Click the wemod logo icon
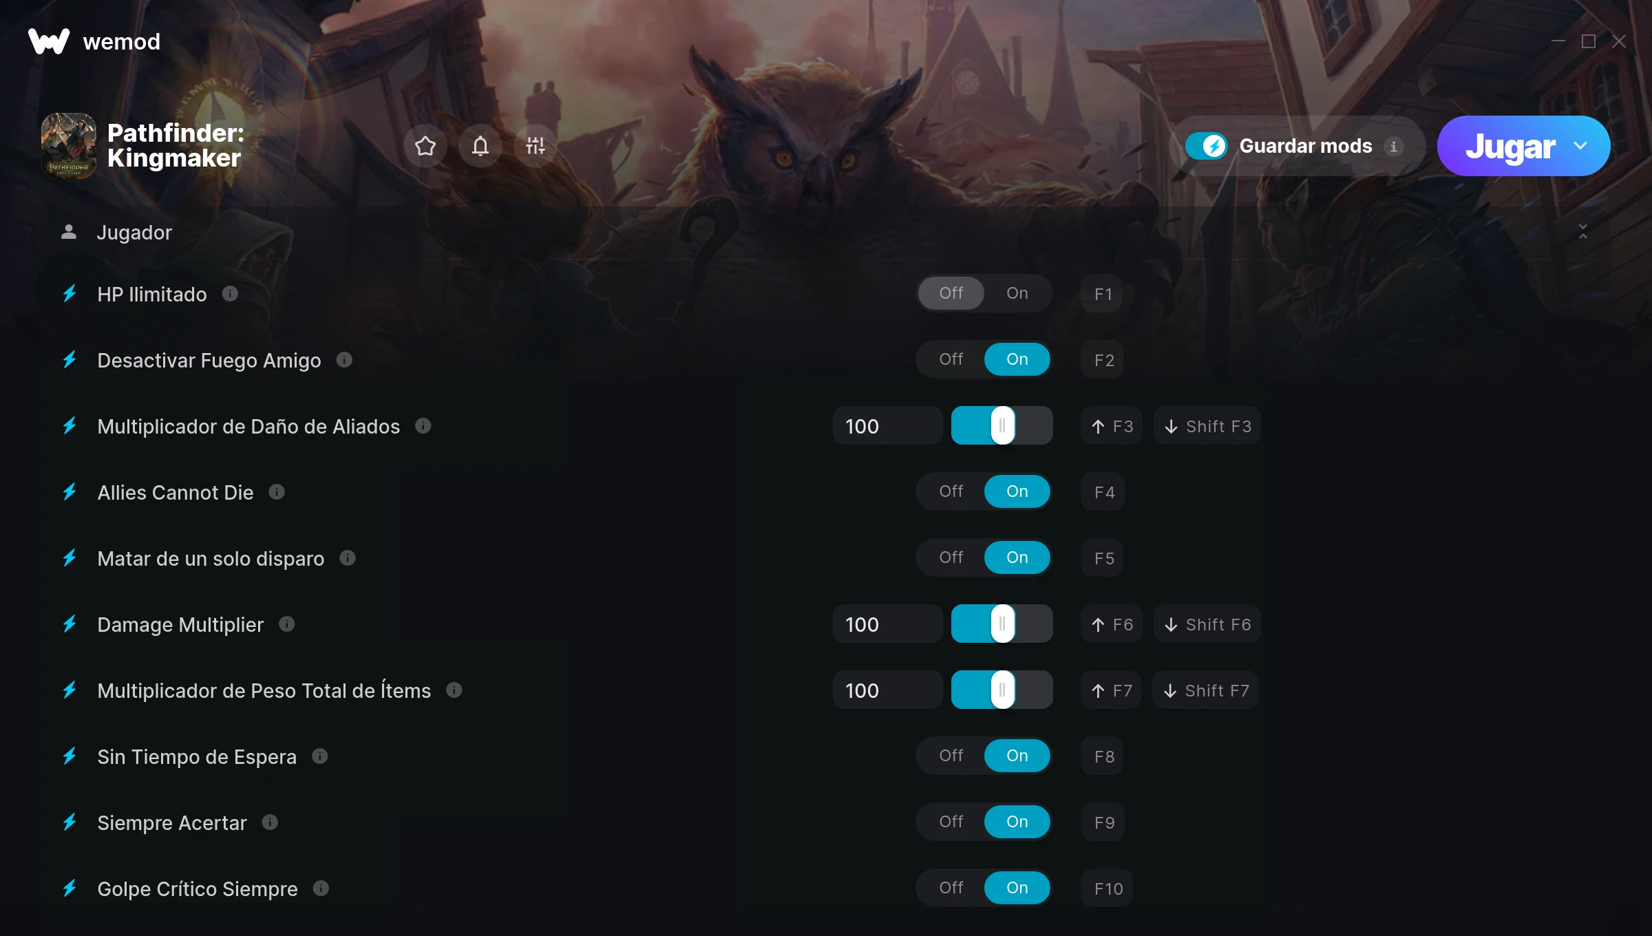The width and height of the screenshot is (1652, 936). click(49, 41)
